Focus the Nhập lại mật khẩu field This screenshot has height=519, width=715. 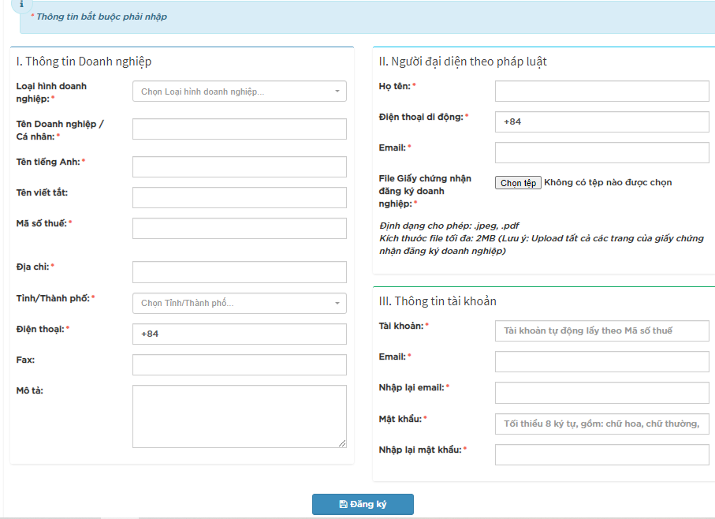(x=601, y=454)
